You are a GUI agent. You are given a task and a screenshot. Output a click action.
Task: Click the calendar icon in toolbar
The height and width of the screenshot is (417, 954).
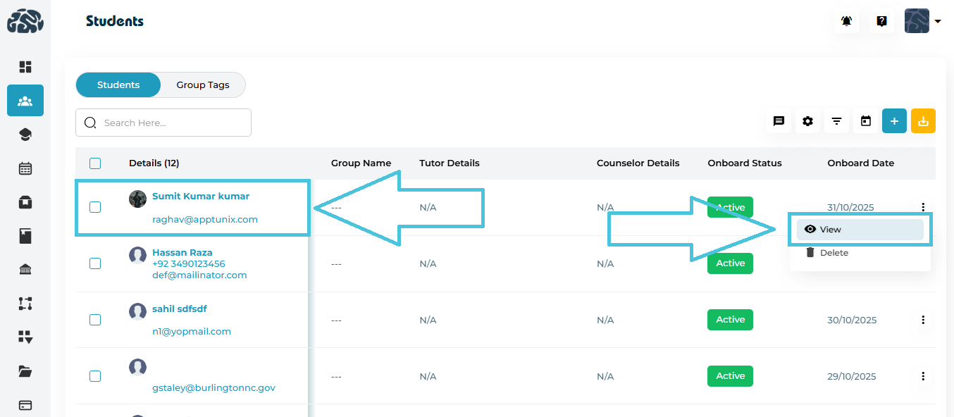pos(866,121)
